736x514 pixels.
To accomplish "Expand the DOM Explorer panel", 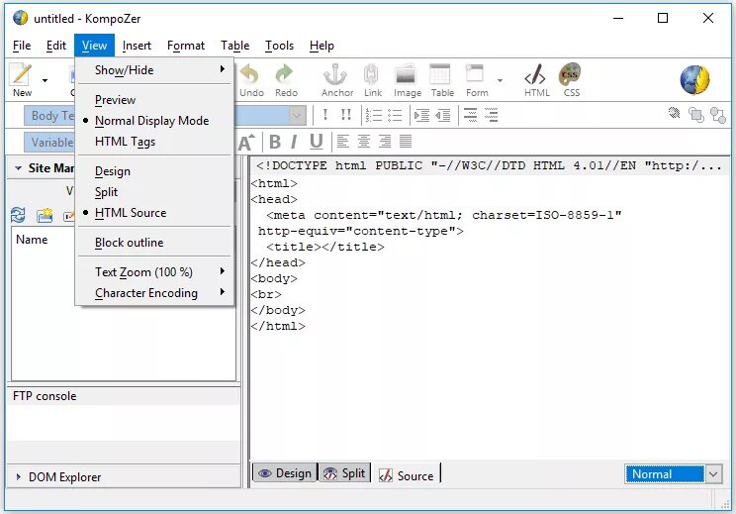I will (x=19, y=477).
